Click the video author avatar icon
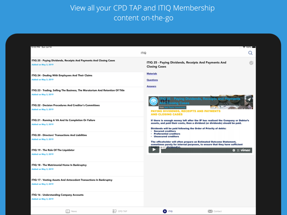 [153, 101]
